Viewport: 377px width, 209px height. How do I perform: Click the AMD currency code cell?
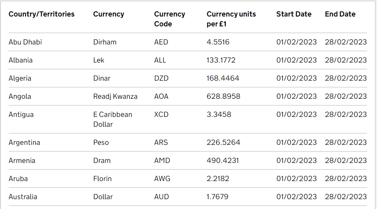coord(161,161)
